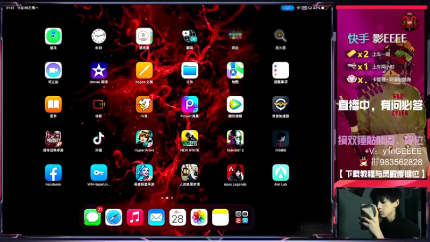Open the Clock app
Screen dimensions: 430x242
coord(99,36)
